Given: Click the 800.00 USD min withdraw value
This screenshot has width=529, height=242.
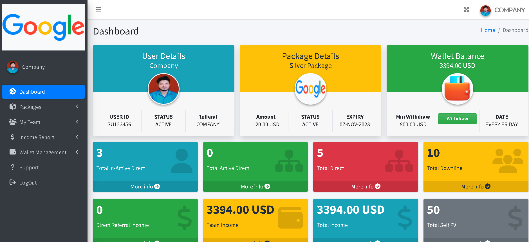Looking at the screenshot, I should 413,124.
